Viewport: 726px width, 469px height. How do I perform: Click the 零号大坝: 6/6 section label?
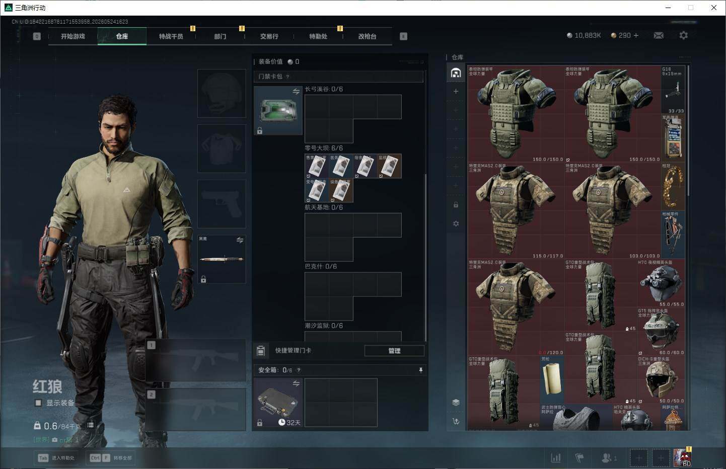pyautogui.click(x=324, y=148)
